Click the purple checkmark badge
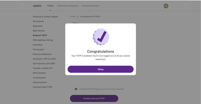This screenshot has height=104, width=201. tap(101, 37)
